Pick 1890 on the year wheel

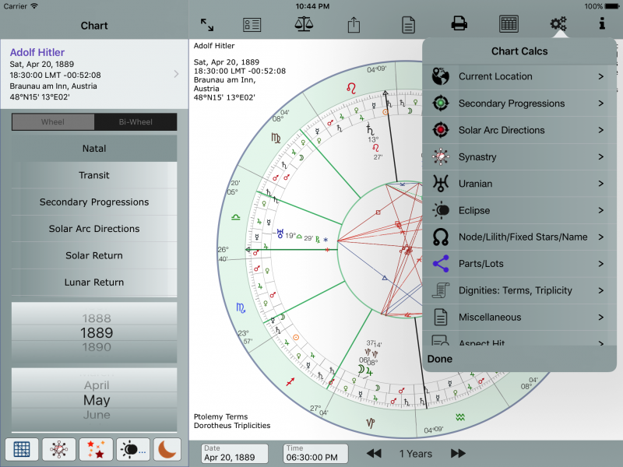(x=93, y=348)
